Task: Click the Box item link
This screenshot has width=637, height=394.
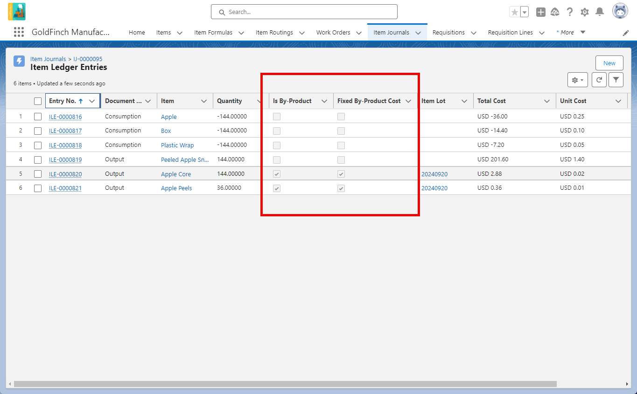Action: (x=166, y=131)
